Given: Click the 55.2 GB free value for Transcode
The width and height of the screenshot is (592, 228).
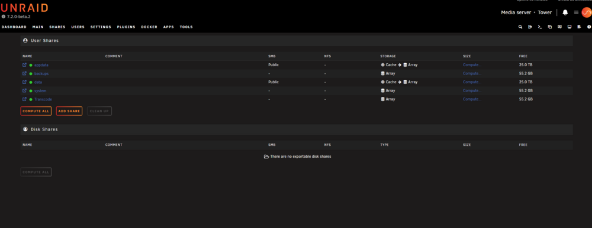Looking at the screenshot, I should point(526,99).
